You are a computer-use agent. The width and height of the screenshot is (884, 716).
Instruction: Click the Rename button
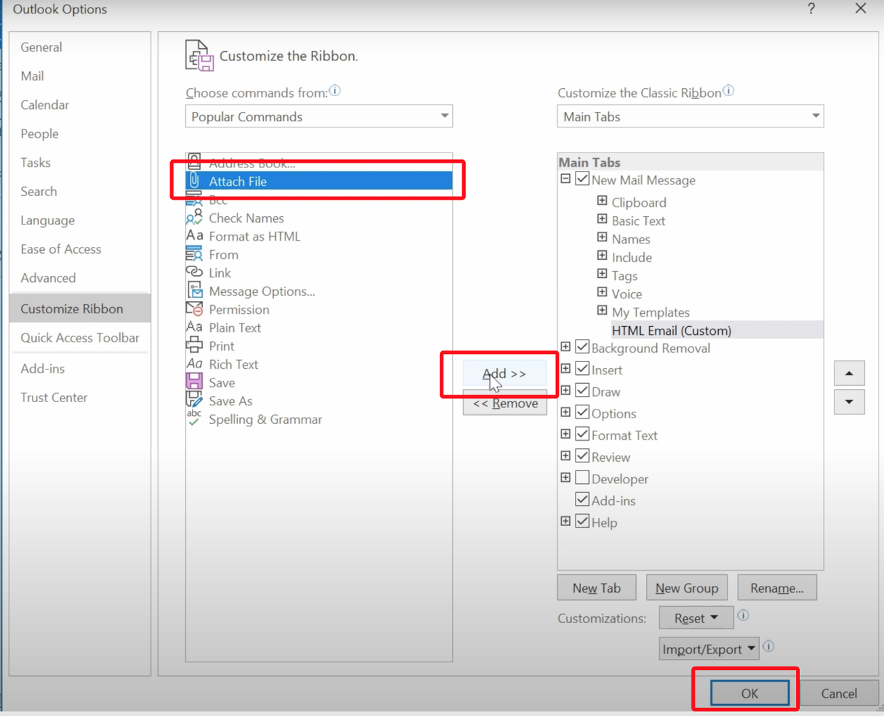(x=777, y=587)
